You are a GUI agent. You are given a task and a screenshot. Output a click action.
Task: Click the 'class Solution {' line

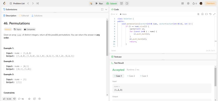tap(126, 19)
